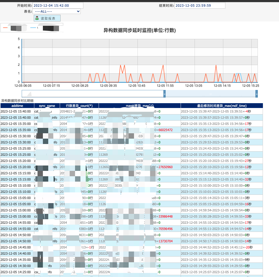Click the selected range in chart zoom bar
The image size is (279, 277).
(x=210, y=94)
